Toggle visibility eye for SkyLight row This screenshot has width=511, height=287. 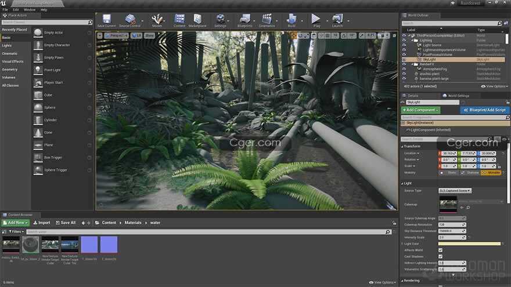[x=404, y=60]
